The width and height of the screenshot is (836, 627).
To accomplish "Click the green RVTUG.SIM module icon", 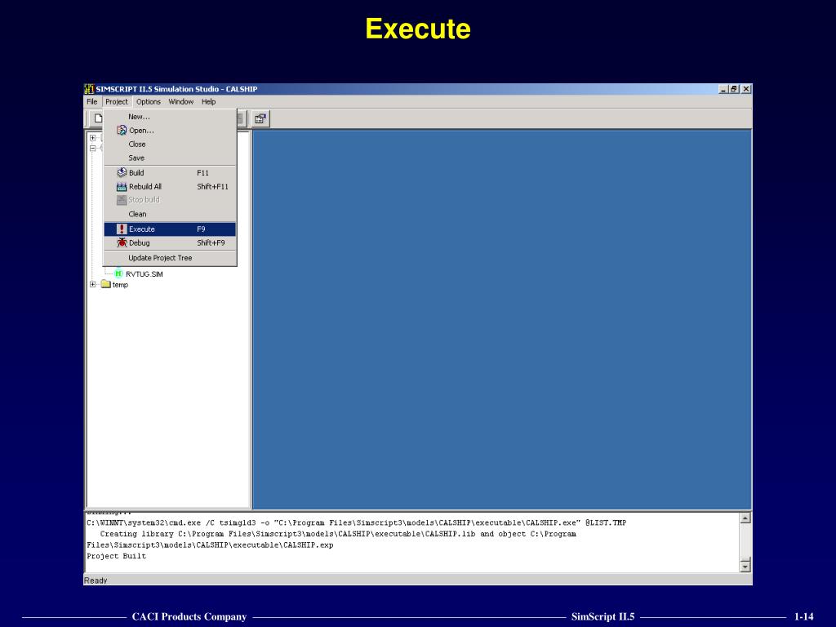I will click(x=119, y=274).
